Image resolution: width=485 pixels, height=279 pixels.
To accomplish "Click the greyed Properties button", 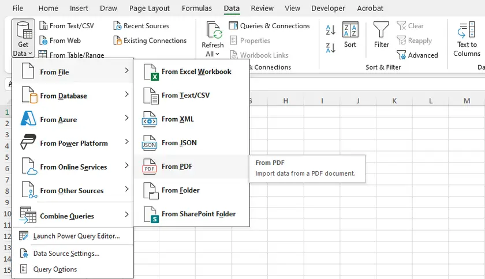I will 250,40.
